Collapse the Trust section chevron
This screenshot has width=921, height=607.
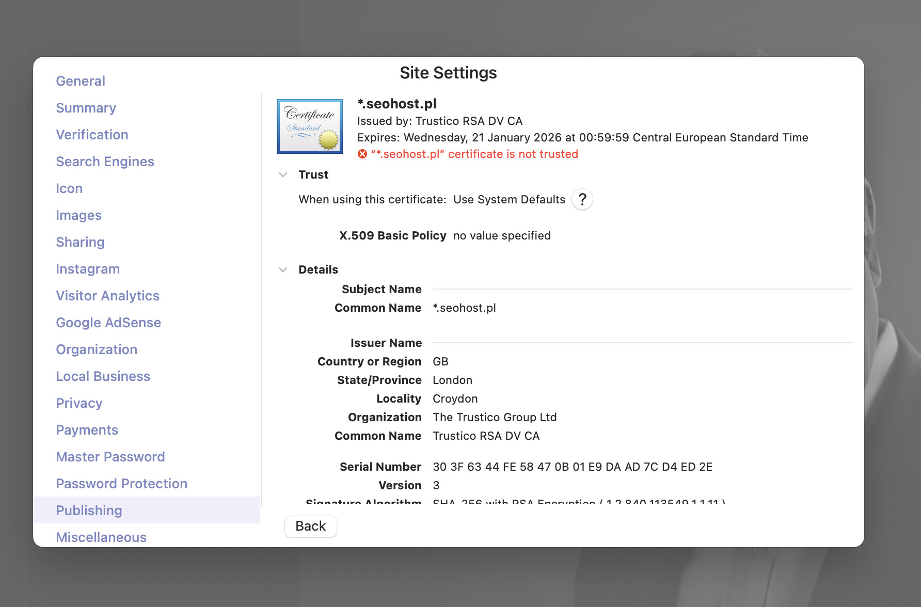(283, 175)
